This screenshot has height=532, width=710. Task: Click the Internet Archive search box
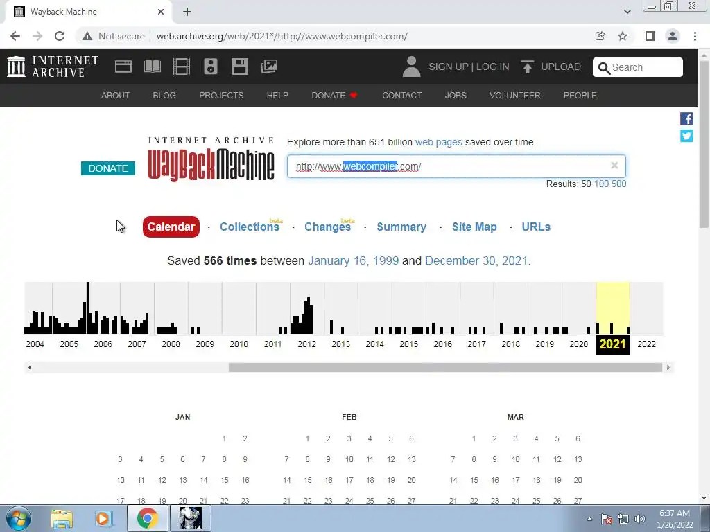pyautogui.click(x=638, y=67)
